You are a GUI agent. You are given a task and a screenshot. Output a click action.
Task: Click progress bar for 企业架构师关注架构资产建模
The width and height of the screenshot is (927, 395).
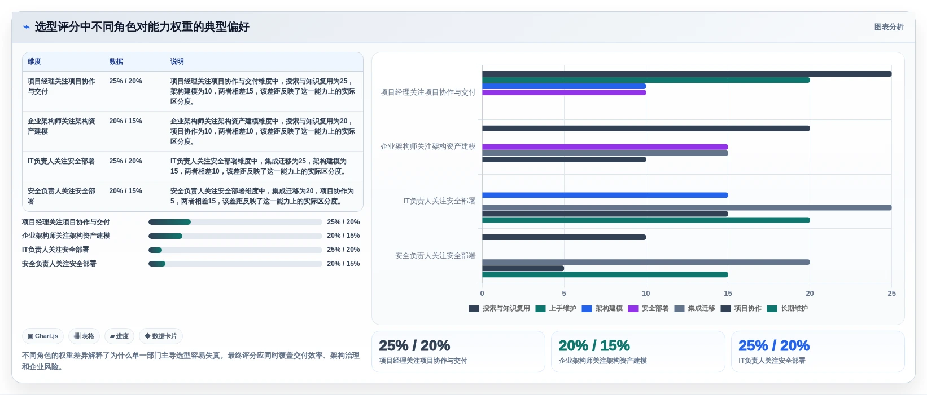(235, 236)
